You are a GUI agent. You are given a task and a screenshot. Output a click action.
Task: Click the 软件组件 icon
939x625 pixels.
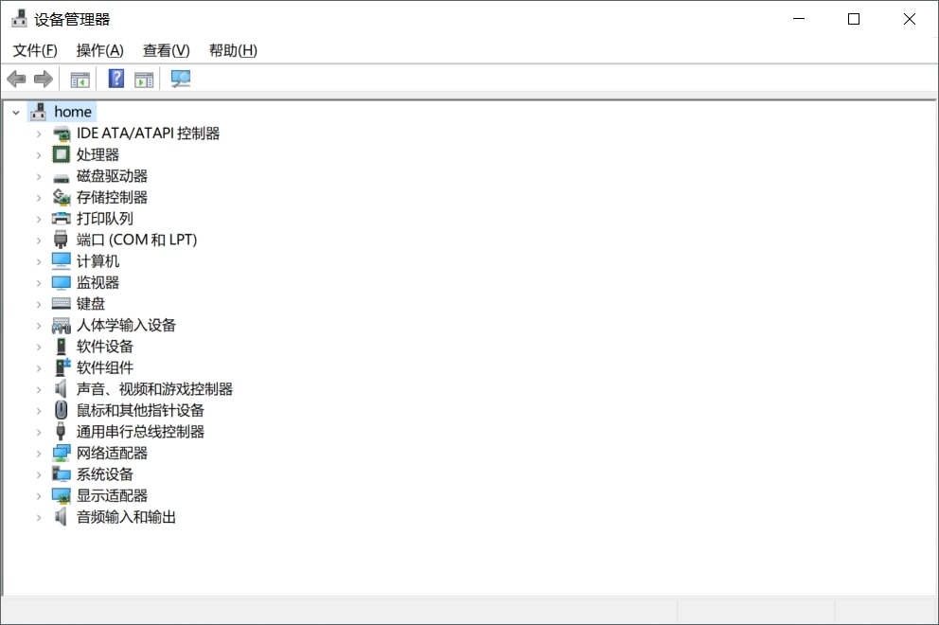click(x=62, y=367)
